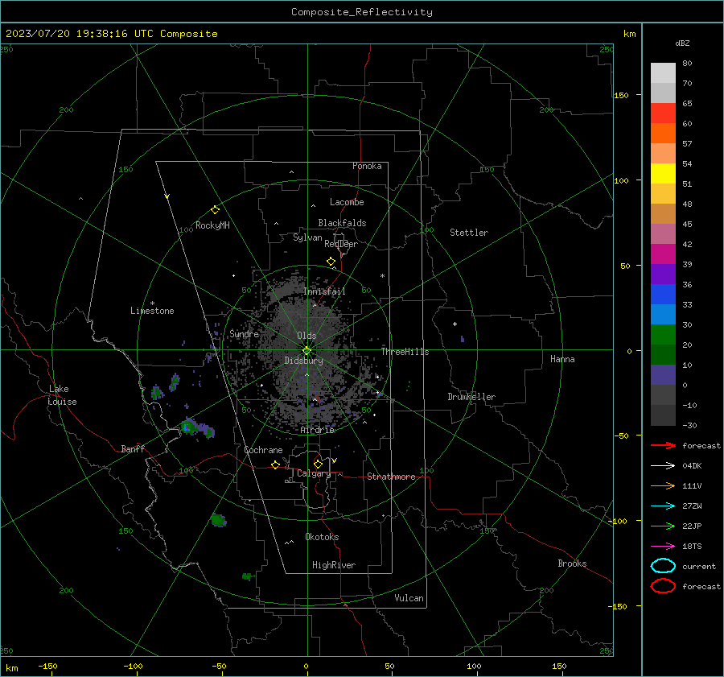724x677 pixels.
Task: Select the orange 57–60 dBZ color swatch
Action: point(663,133)
